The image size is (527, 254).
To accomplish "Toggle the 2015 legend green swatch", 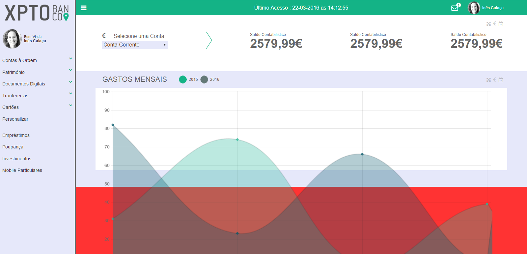I will [x=183, y=79].
